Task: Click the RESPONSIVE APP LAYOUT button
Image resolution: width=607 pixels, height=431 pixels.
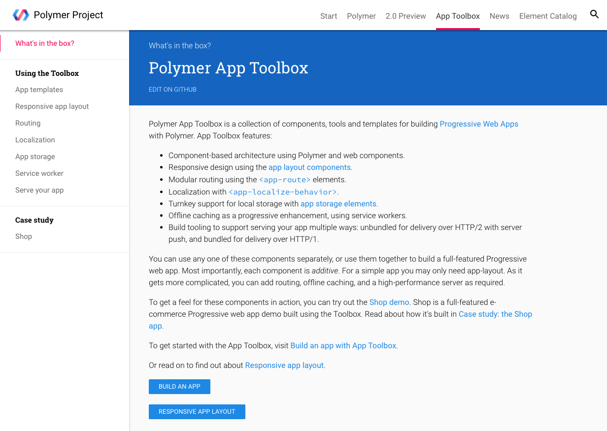Action: (x=197, y=412)
